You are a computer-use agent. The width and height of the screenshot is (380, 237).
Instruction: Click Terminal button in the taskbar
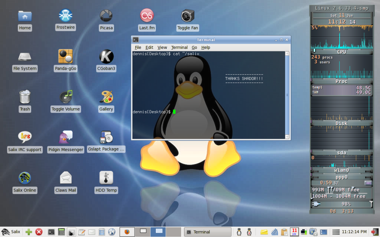(208, 232)
